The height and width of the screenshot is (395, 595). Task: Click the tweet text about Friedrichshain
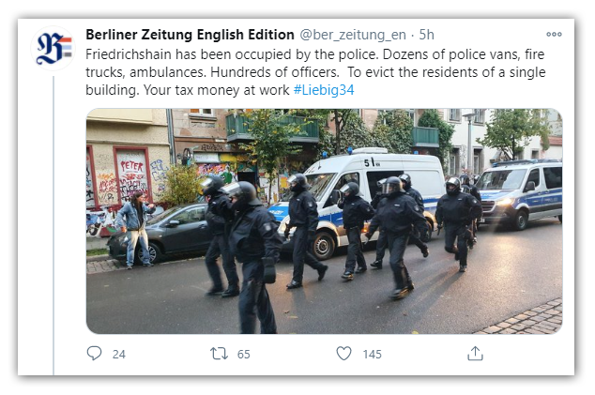pyautogui.click(x=315, y=72)
